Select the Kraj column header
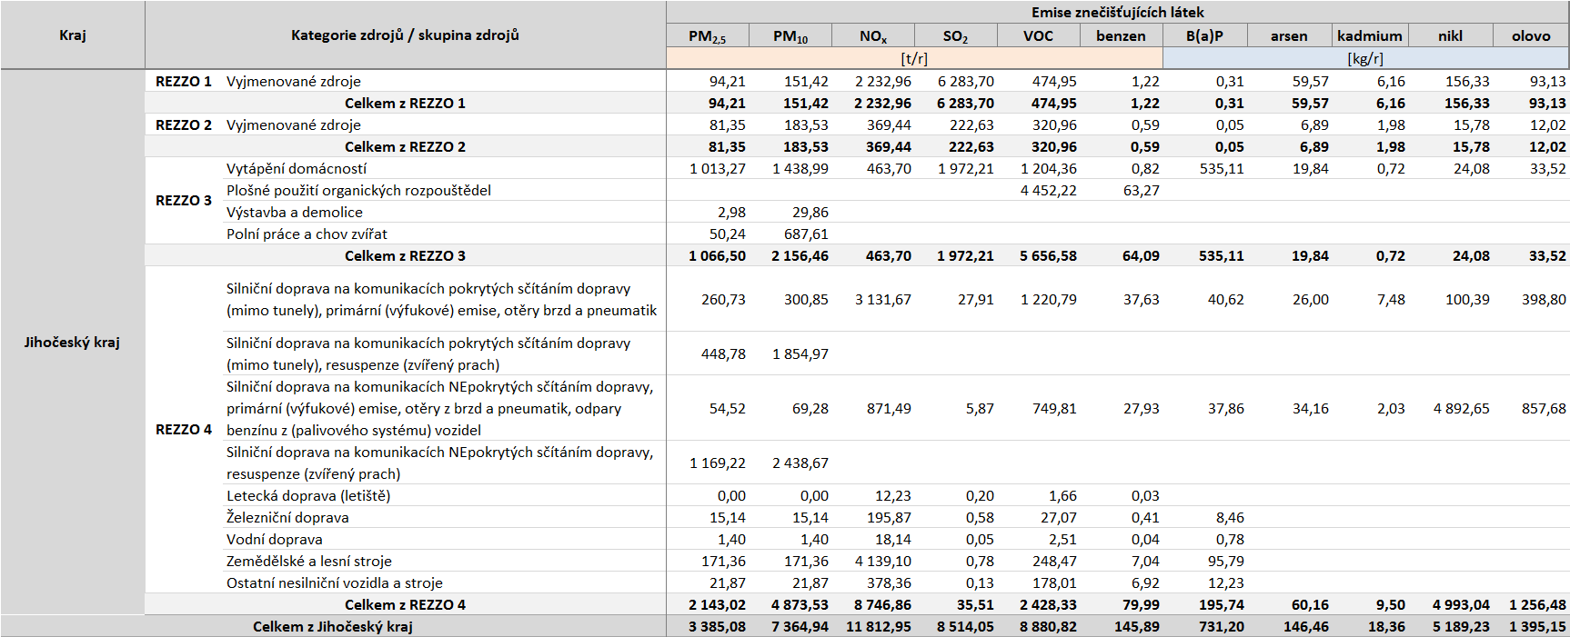This screenshot has height=637, width=1570. [73, 35]
